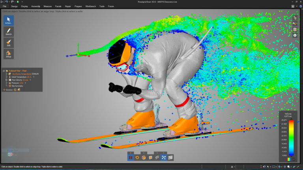Viewport: 303px width, 170px height.
Task: Click the Air (Room Temperature) material link
Action: pos(21,74)
